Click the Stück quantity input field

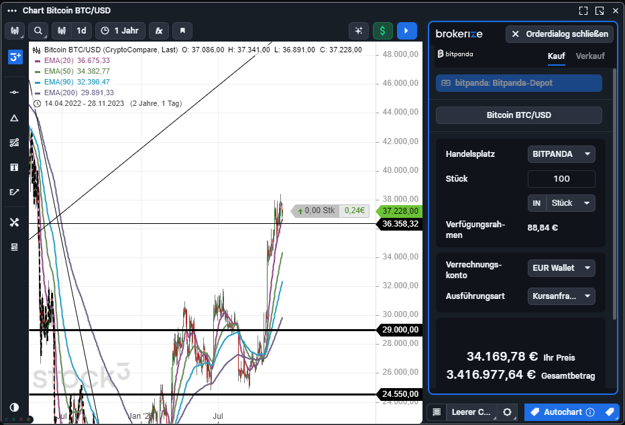pyautogui.click(x=561, y=179)
